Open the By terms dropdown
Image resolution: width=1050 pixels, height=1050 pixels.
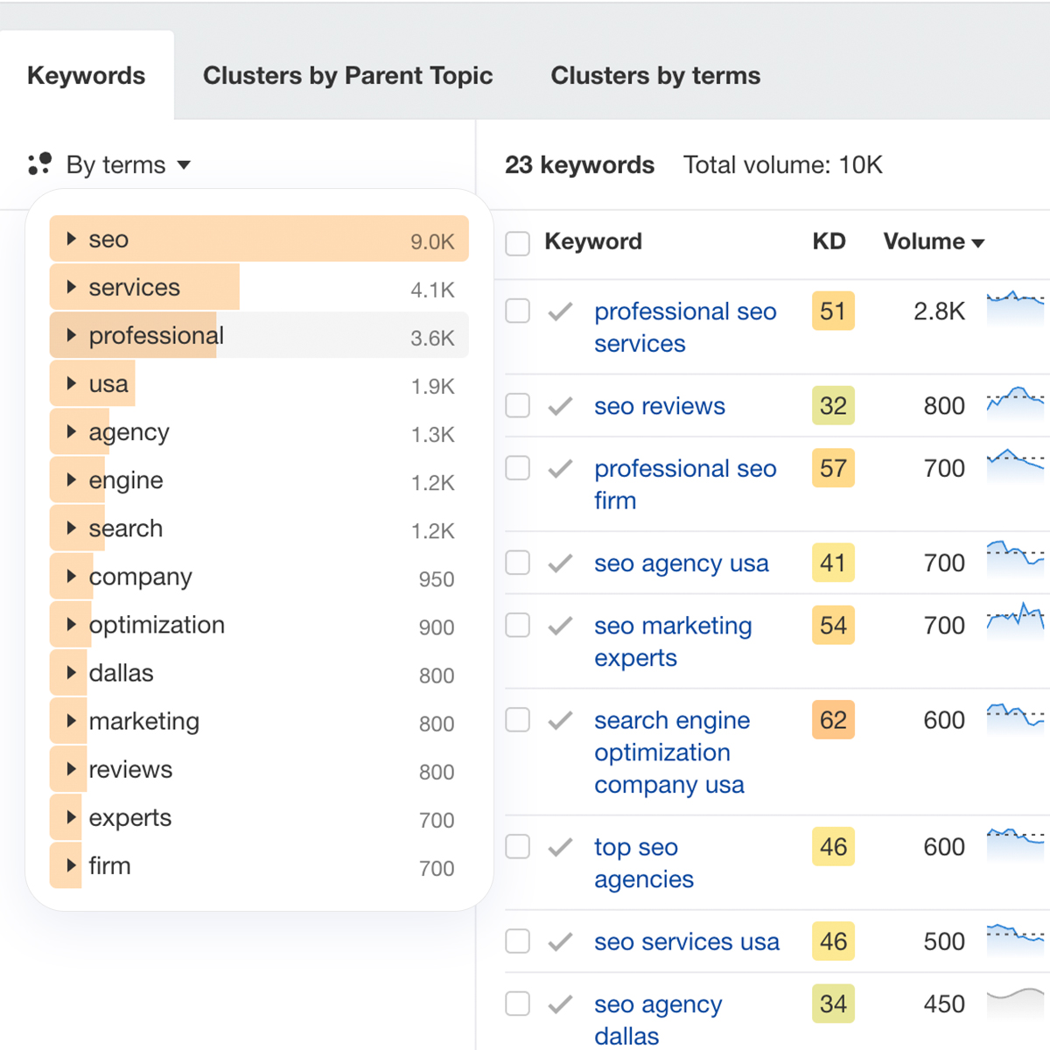point(128,164)
